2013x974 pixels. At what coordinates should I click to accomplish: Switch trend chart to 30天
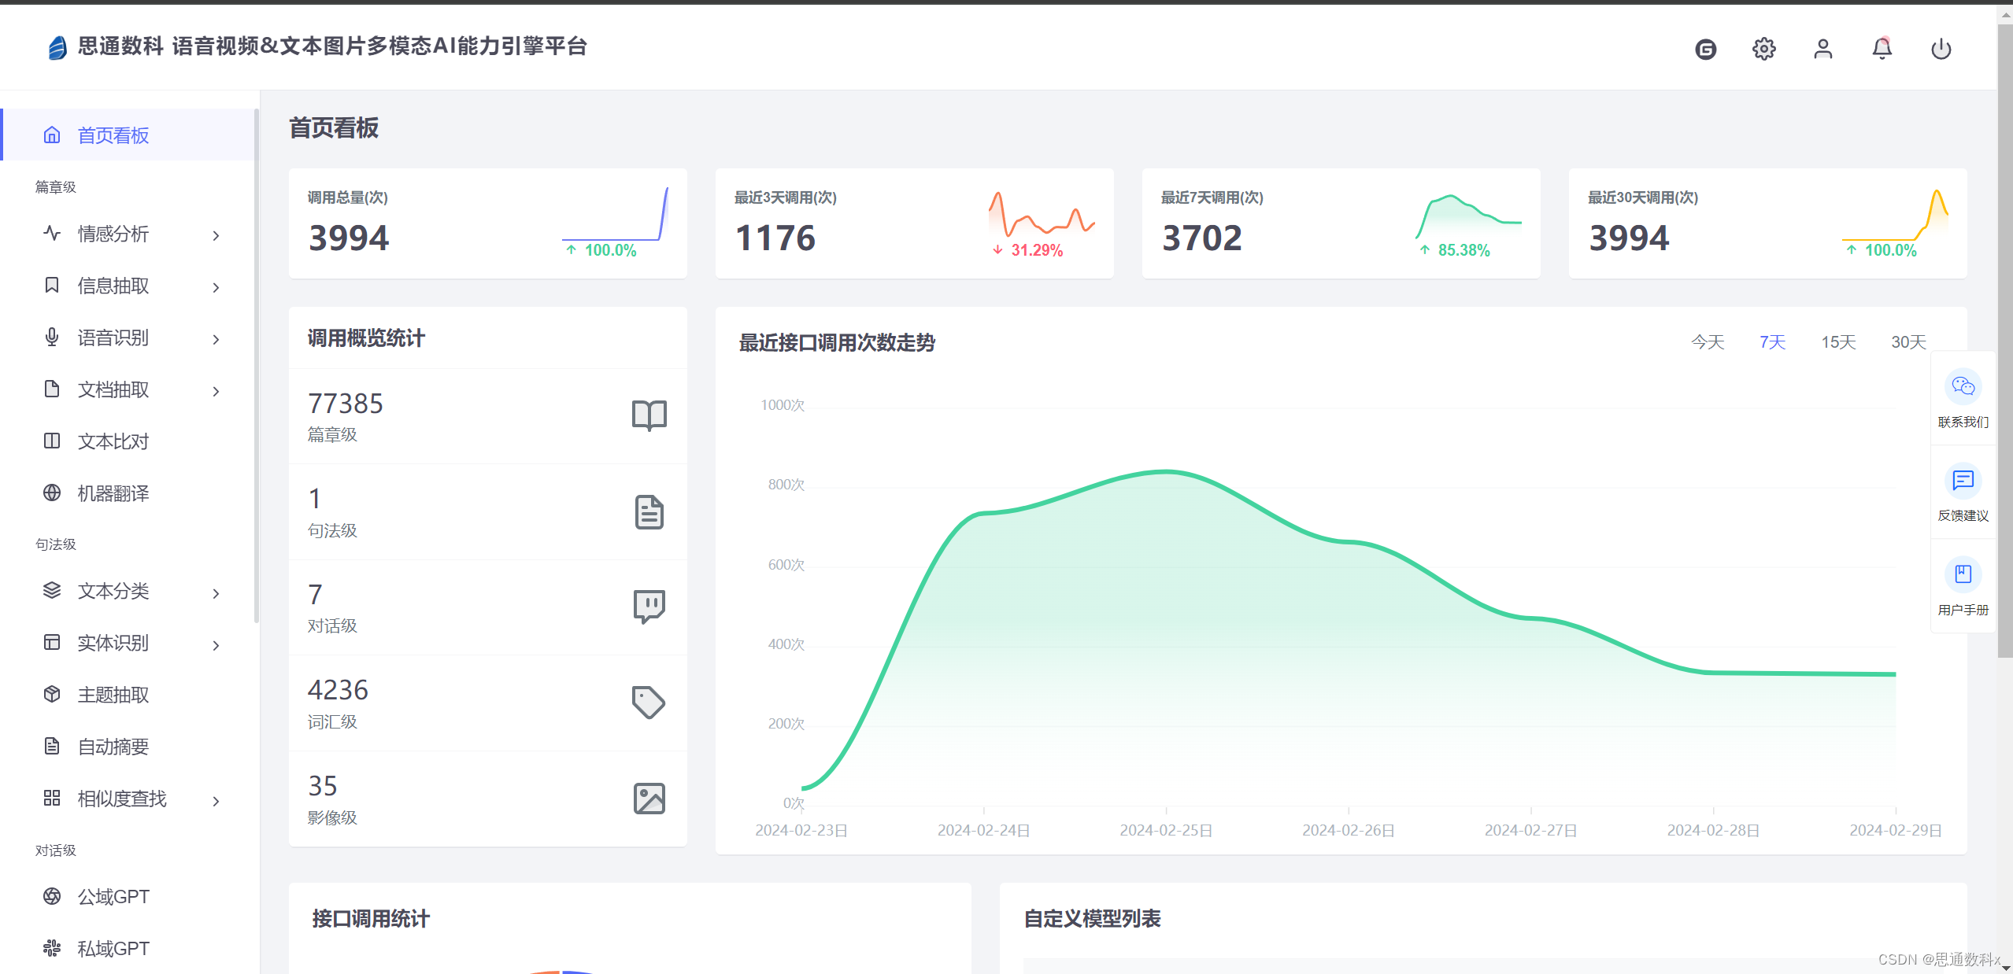pyautogui.click(x=1908, y=341)
